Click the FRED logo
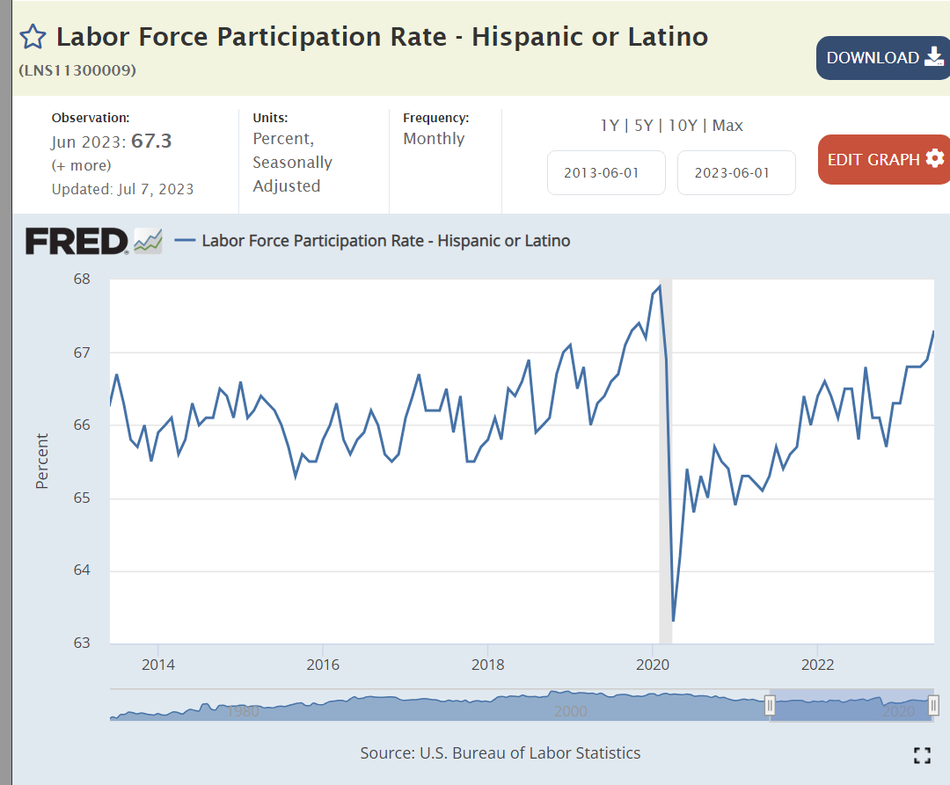 (x=77, y=241)
